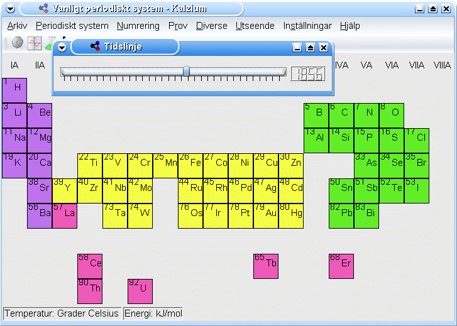Screen dimensions: 457x326
Task: Click the Tidslinje title bar molecule icon
Action: 95,46
